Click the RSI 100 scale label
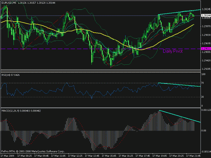This screenshot has width=211, height=158. (x=203, y=74)
